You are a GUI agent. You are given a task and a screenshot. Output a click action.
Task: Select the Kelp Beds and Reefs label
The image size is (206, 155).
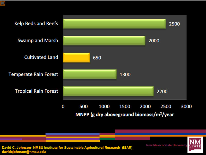(x=36, y=24)
